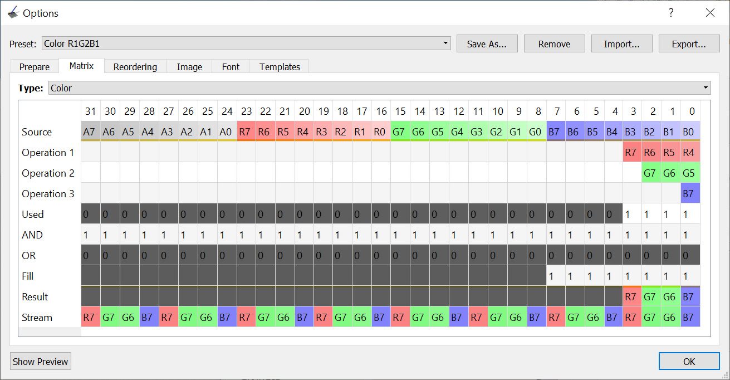This screenshot has height=380, width=730.
Task: Open the Templates tab
Action: point(280,67)
